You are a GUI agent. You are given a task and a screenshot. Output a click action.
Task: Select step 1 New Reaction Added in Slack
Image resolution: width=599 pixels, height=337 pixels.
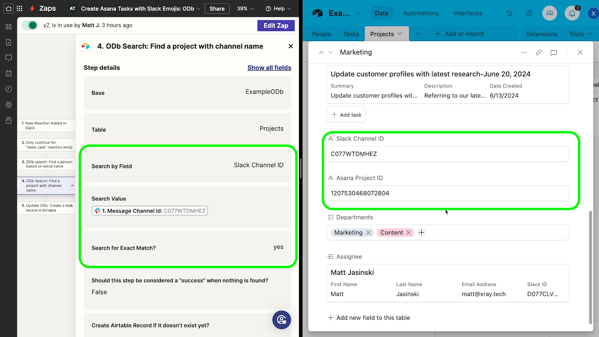click(46, 125)
